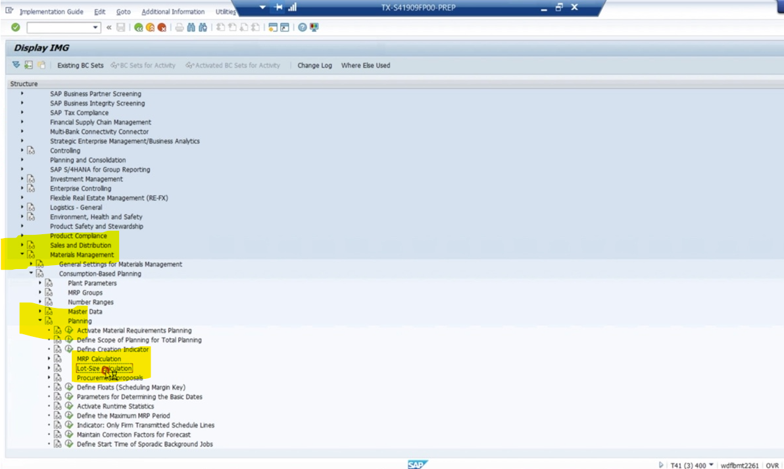The height and width of the screenshot is (469, 784).
Task: Expand the SAP Business Partner Screening node
Action: 22,93
